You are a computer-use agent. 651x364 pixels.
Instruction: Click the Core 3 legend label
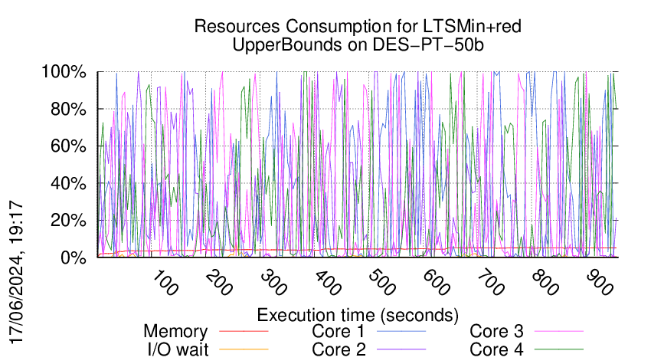(496, 332)
